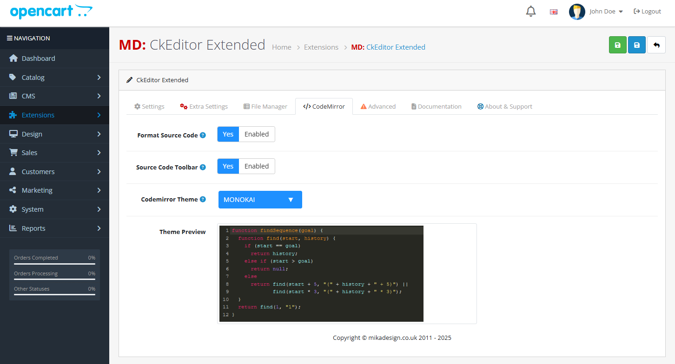Click the System gear icon
The width and height of the screenshot is (675, 364).
pyautogui.click(x=13, y=209)
